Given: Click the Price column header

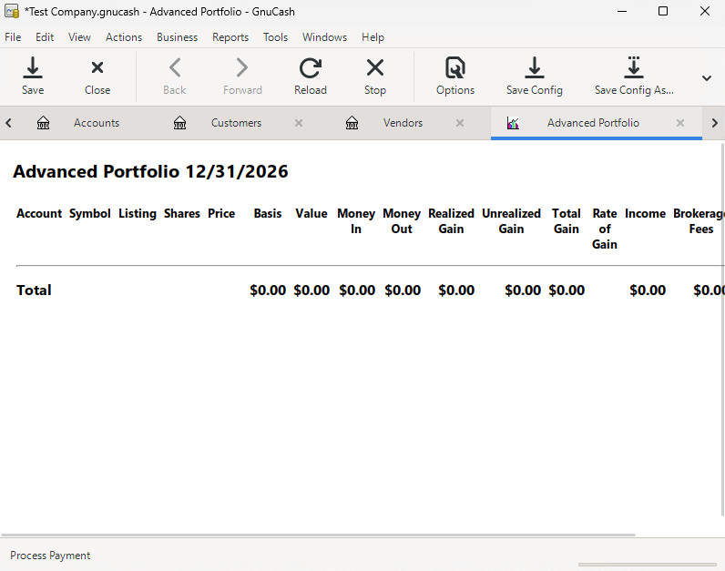Looking at the screenshot, I should coord(221,214).
